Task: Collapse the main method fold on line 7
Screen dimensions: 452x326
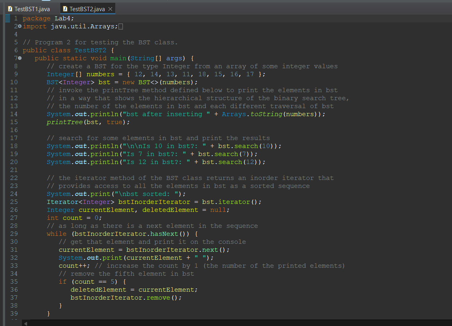Action: 19,58
